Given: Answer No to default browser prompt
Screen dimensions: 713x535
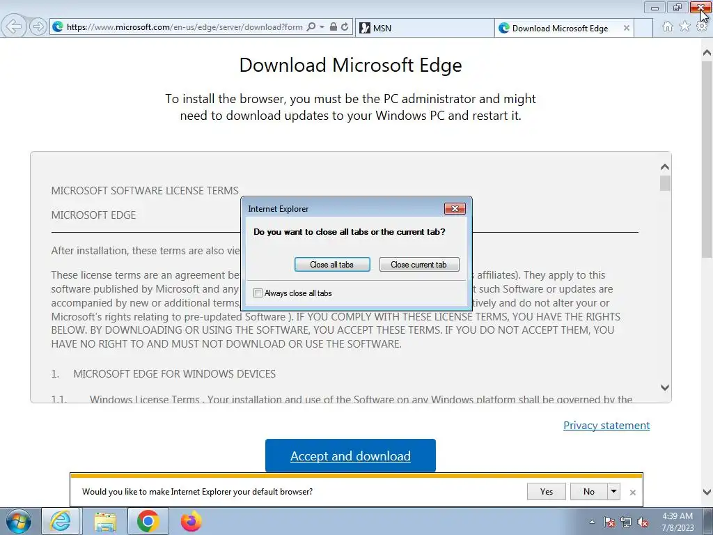Looking at the screenshot, I should click(x=588, y=491).
